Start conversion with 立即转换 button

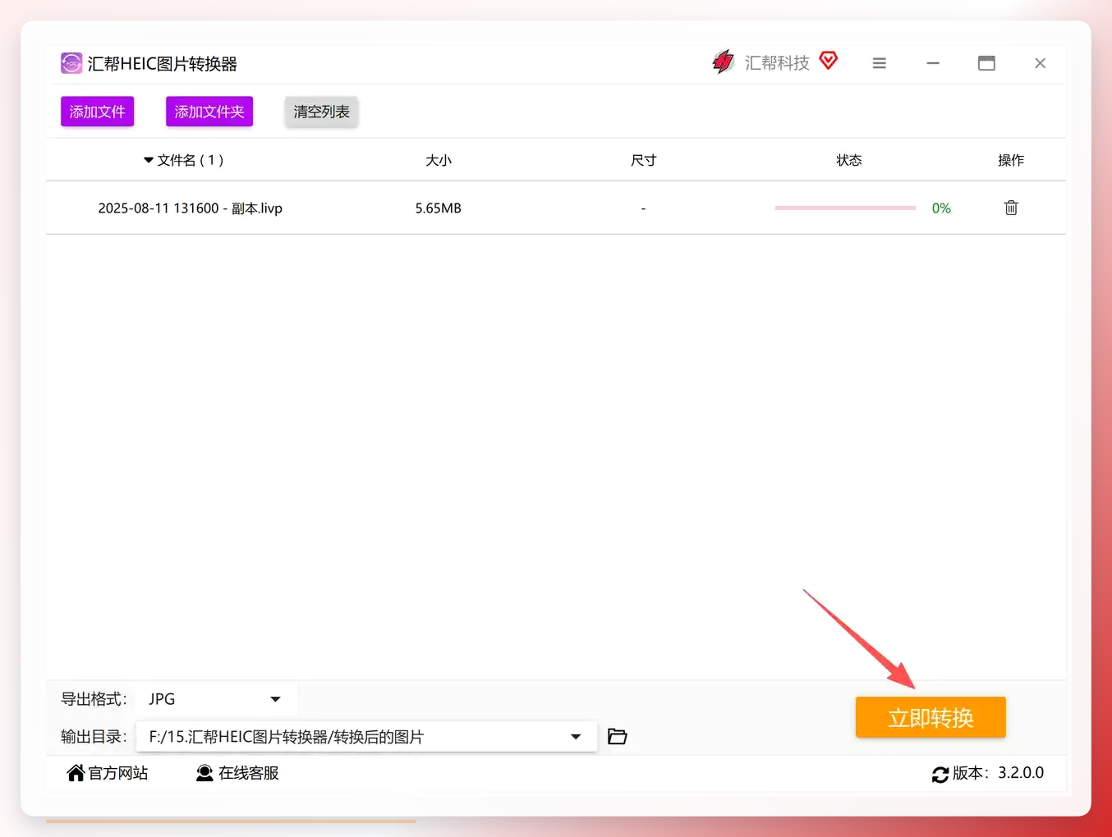click(x=930, y=717)
